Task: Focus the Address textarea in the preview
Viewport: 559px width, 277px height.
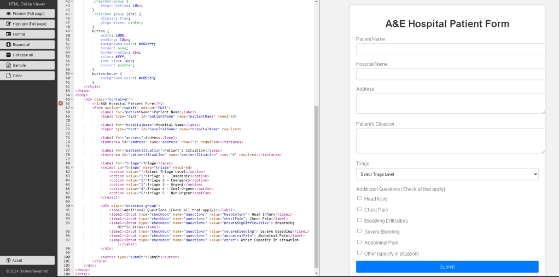Action: coord(450,103)
